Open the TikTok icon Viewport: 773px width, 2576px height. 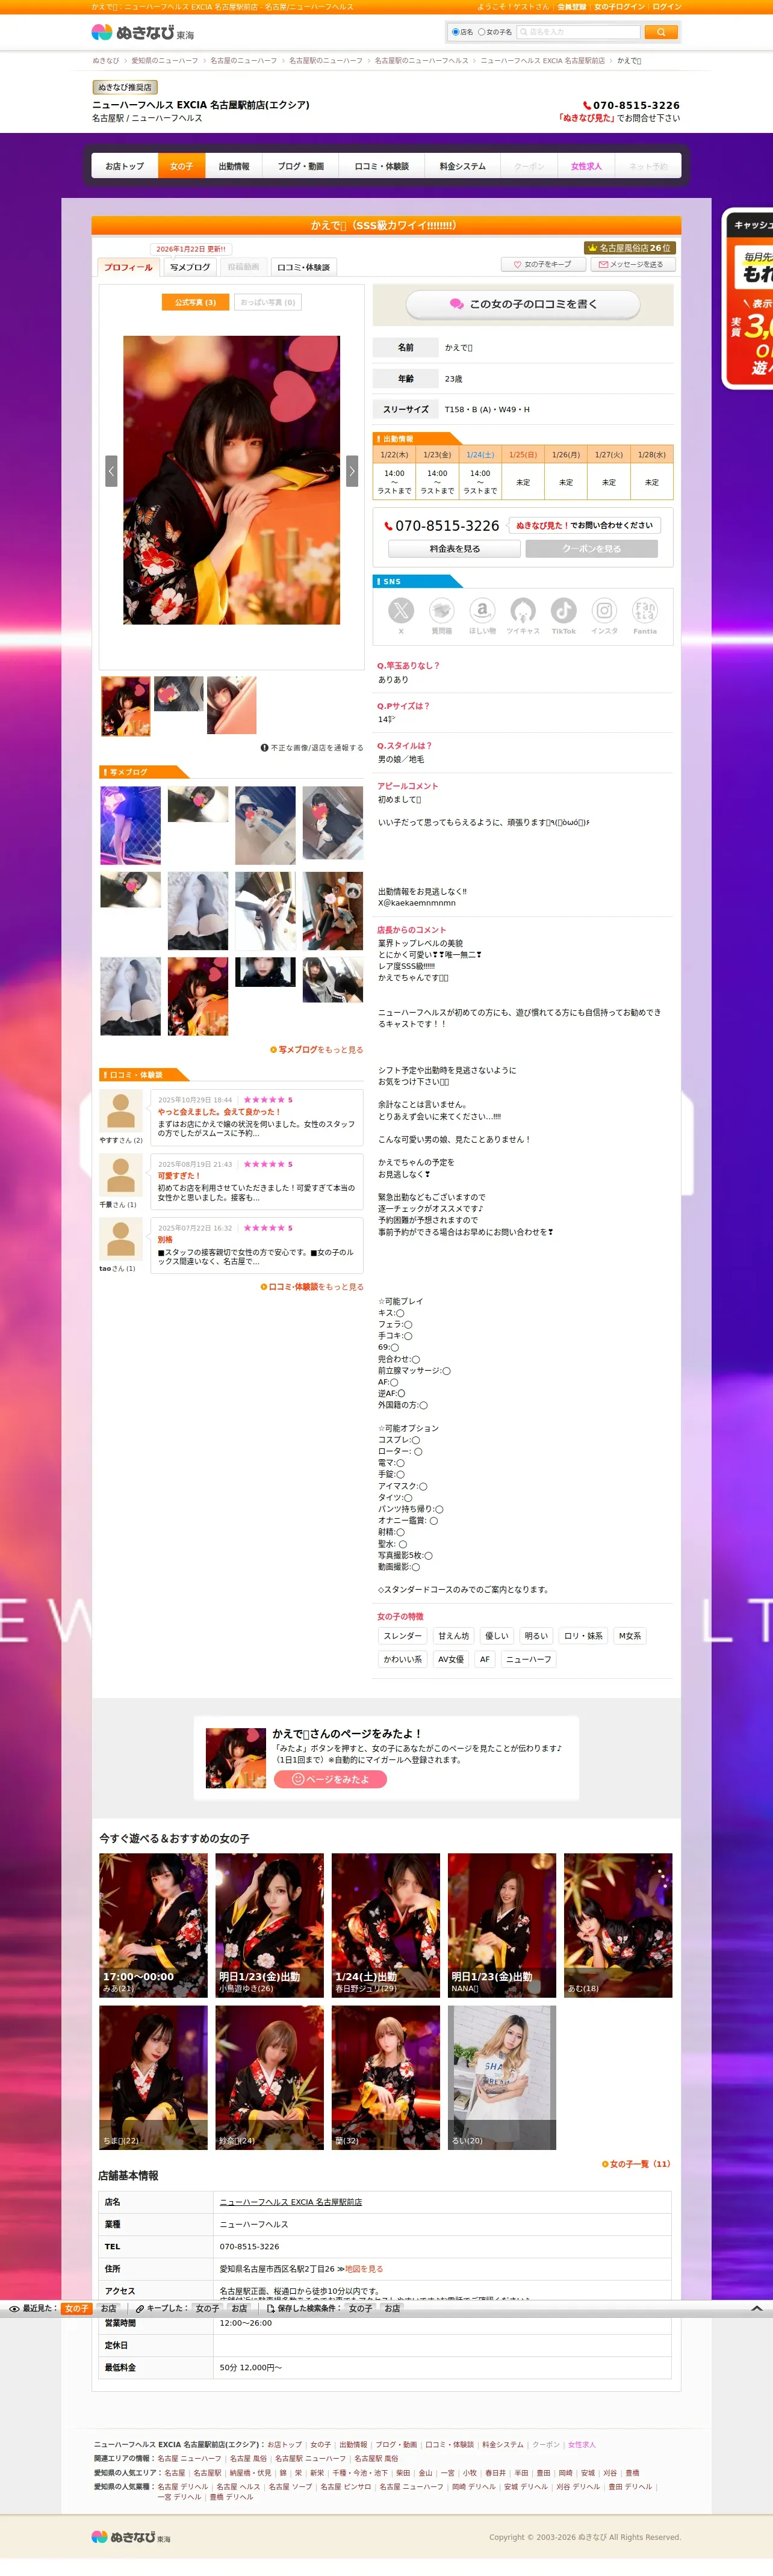pyautogui.click(x=564, y=610)
